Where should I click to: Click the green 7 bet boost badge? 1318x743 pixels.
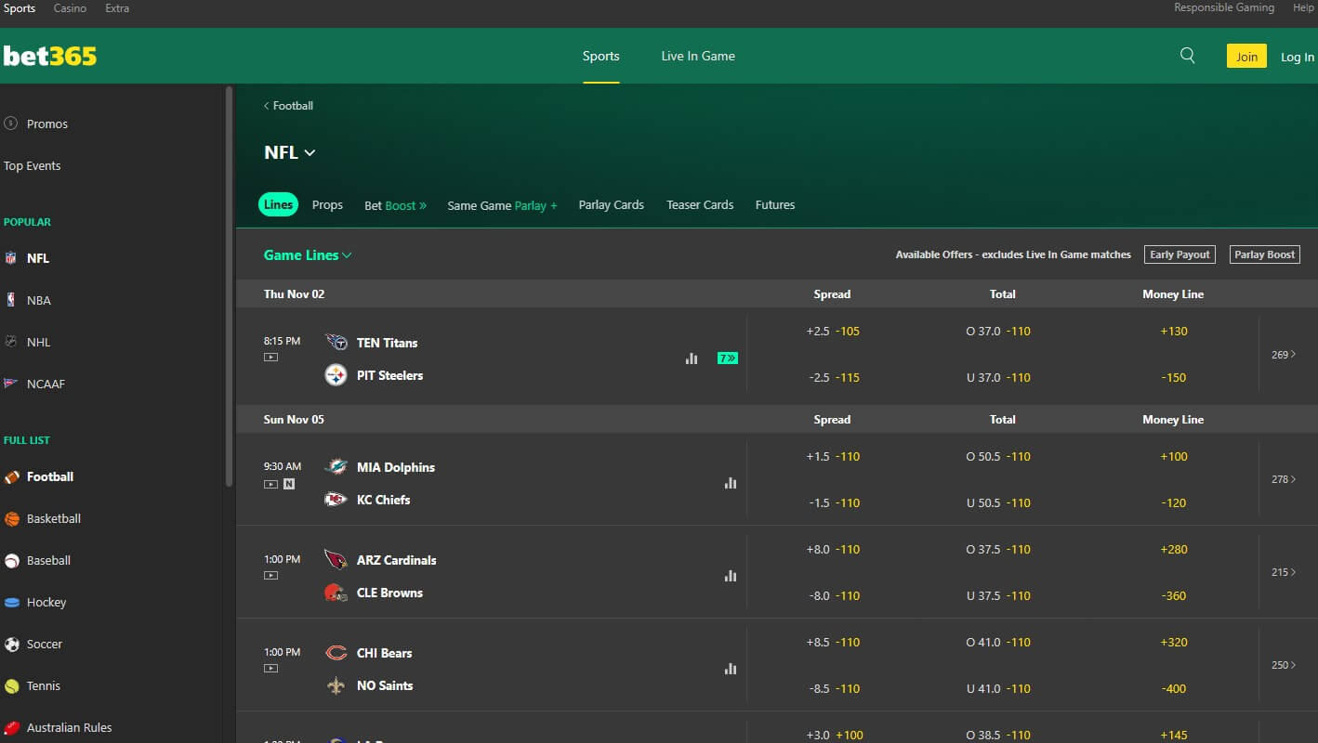pos(728,358)
